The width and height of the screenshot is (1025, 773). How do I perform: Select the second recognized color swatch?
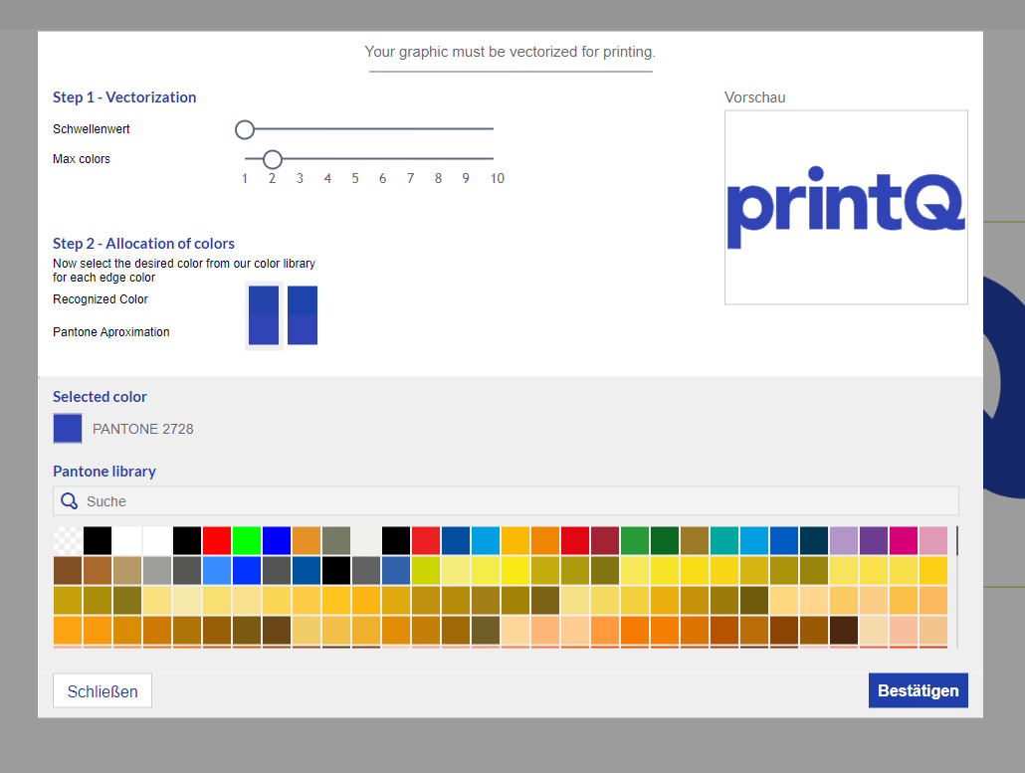302,315
